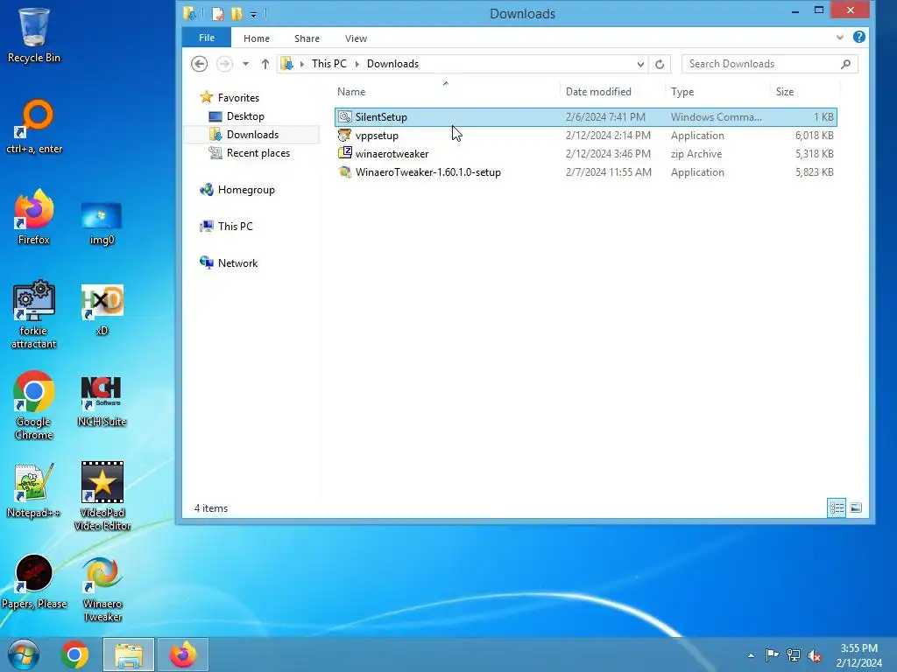Sort files by the Type column
The width and height of the screenshot is (897, 672).
coord(718,91)
